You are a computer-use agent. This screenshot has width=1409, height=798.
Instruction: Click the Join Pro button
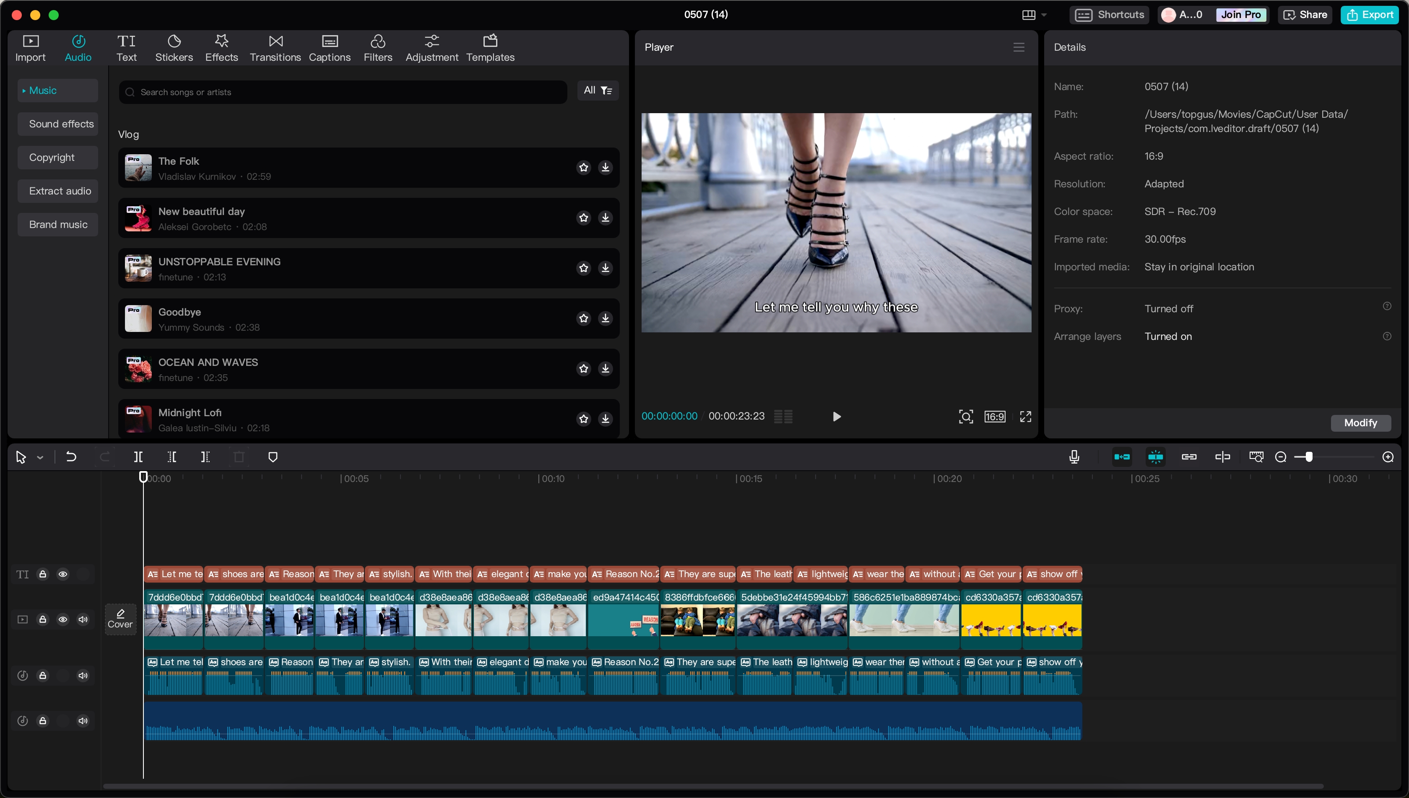click(1241, 15)
